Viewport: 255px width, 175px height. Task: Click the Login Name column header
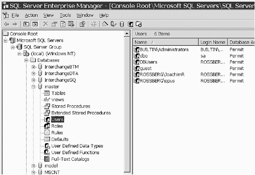coord(213,42)
